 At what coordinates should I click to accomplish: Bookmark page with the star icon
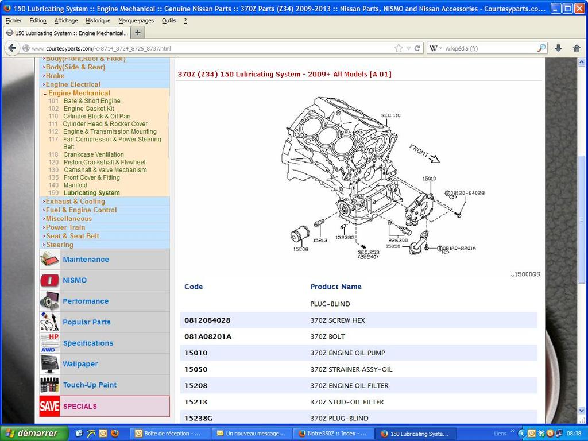[x=399, y=48]
